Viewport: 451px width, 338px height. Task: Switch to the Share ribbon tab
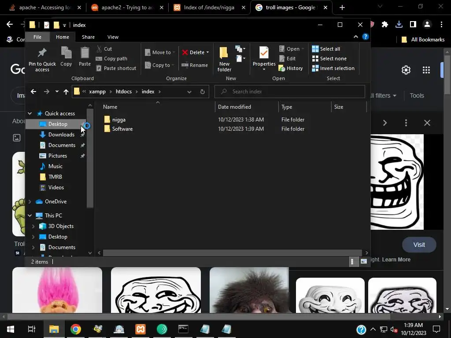coord(88,37)
